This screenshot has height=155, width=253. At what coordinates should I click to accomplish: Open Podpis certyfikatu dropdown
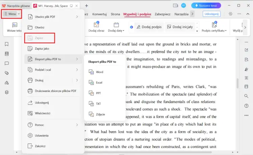[x=214, y=27]
